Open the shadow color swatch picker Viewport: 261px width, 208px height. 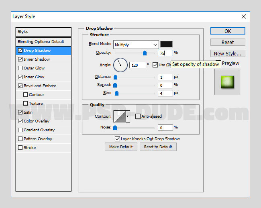click(166, 44)
